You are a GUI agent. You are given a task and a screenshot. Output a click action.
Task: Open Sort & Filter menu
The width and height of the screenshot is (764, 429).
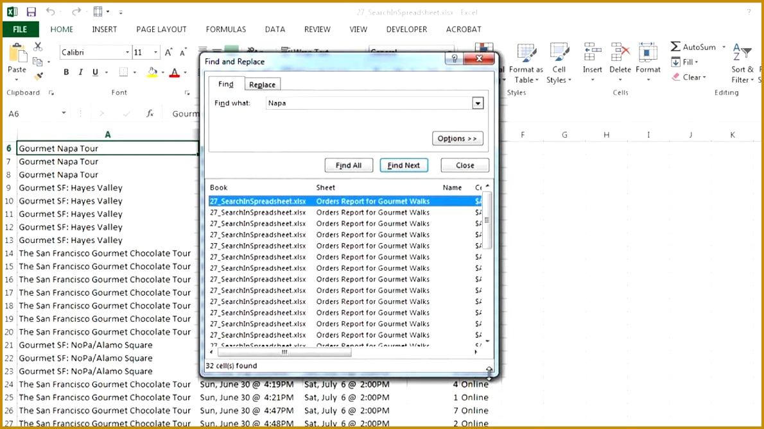click(x=743, y=63)
